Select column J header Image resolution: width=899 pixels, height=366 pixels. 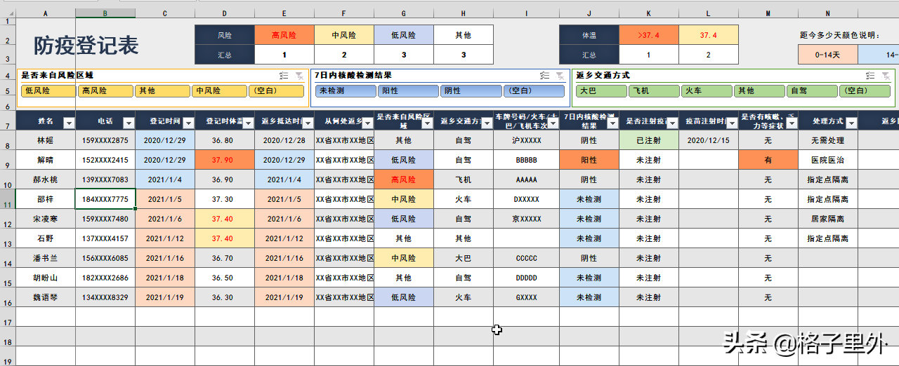589,13
